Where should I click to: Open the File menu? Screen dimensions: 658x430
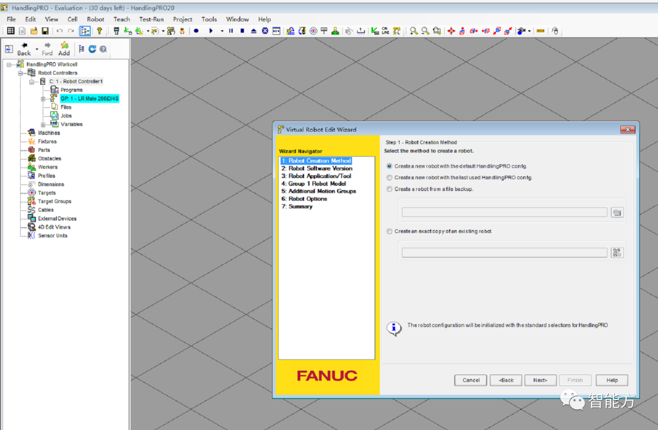(12, 20)
